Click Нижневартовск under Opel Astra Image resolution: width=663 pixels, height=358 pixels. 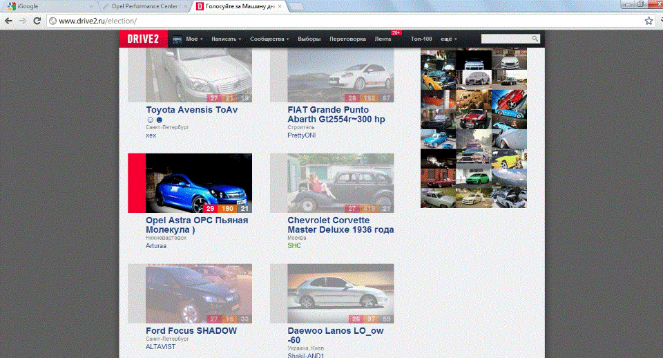(x=166, y=238)
